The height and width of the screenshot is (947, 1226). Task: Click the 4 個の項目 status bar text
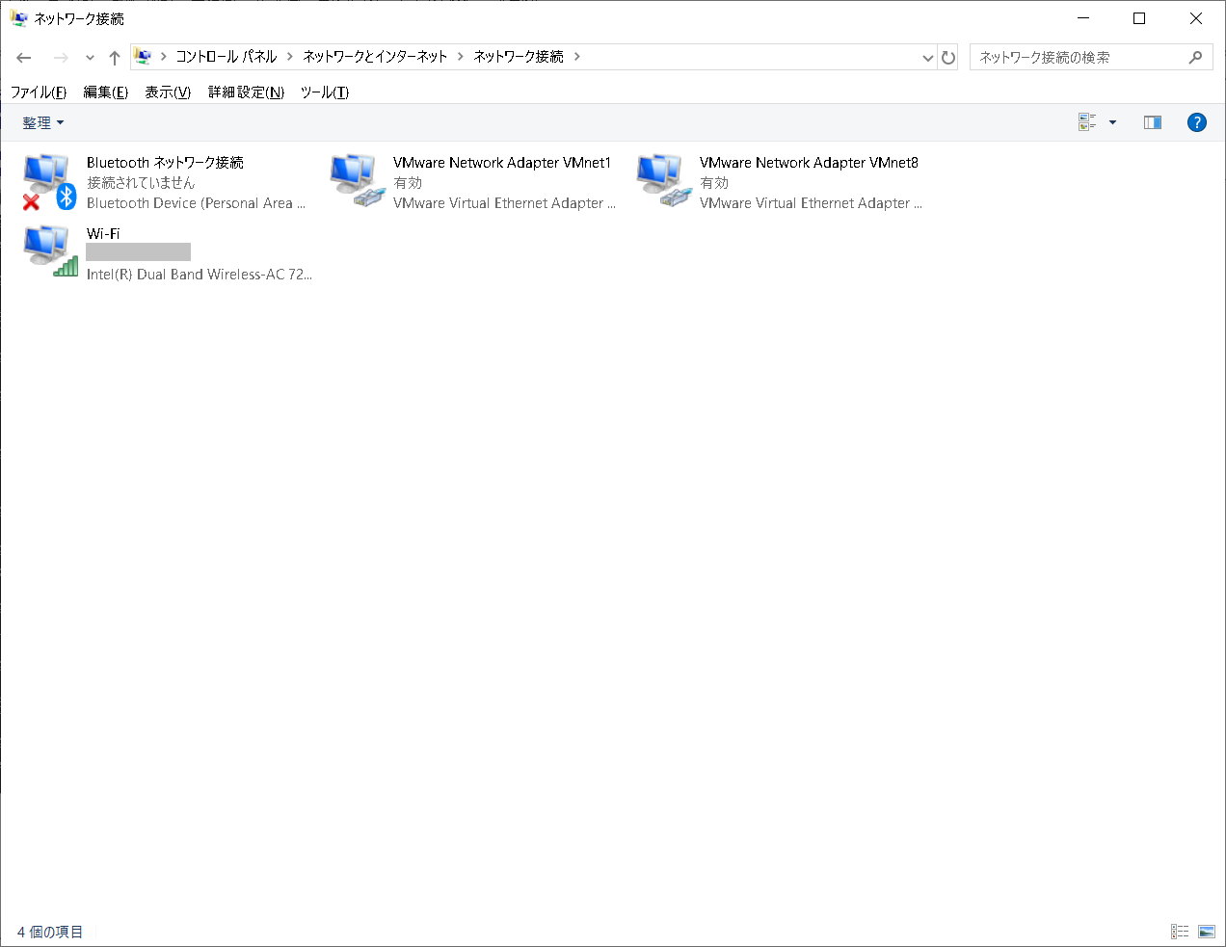point(50,932)
